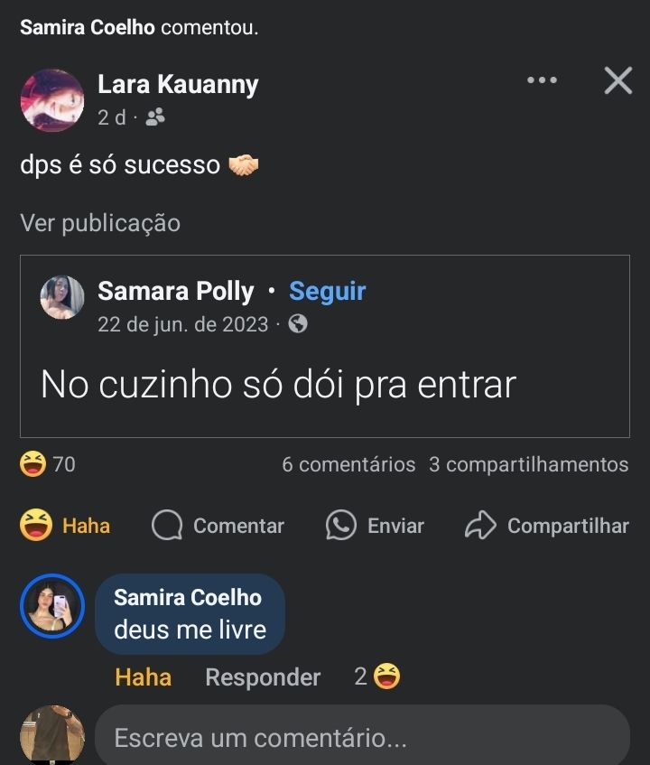This screenshot has width=650, height=765.
Task: Toggle Haha on Samira Coelho's comment
Action: [143, 676]
